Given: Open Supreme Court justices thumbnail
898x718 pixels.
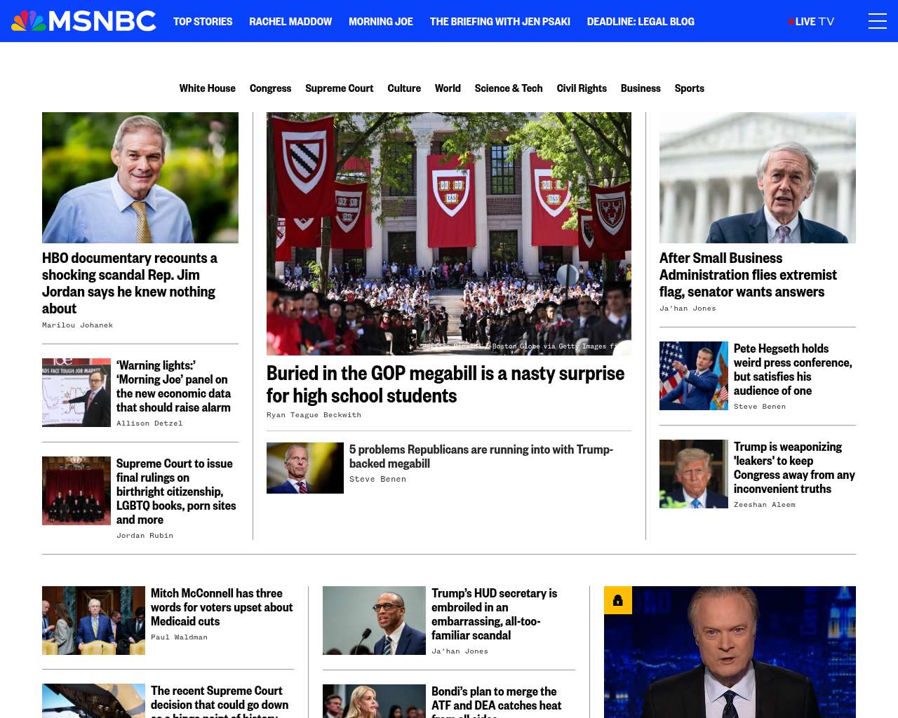Looking at the screenshot, I should tap(76, 491).
